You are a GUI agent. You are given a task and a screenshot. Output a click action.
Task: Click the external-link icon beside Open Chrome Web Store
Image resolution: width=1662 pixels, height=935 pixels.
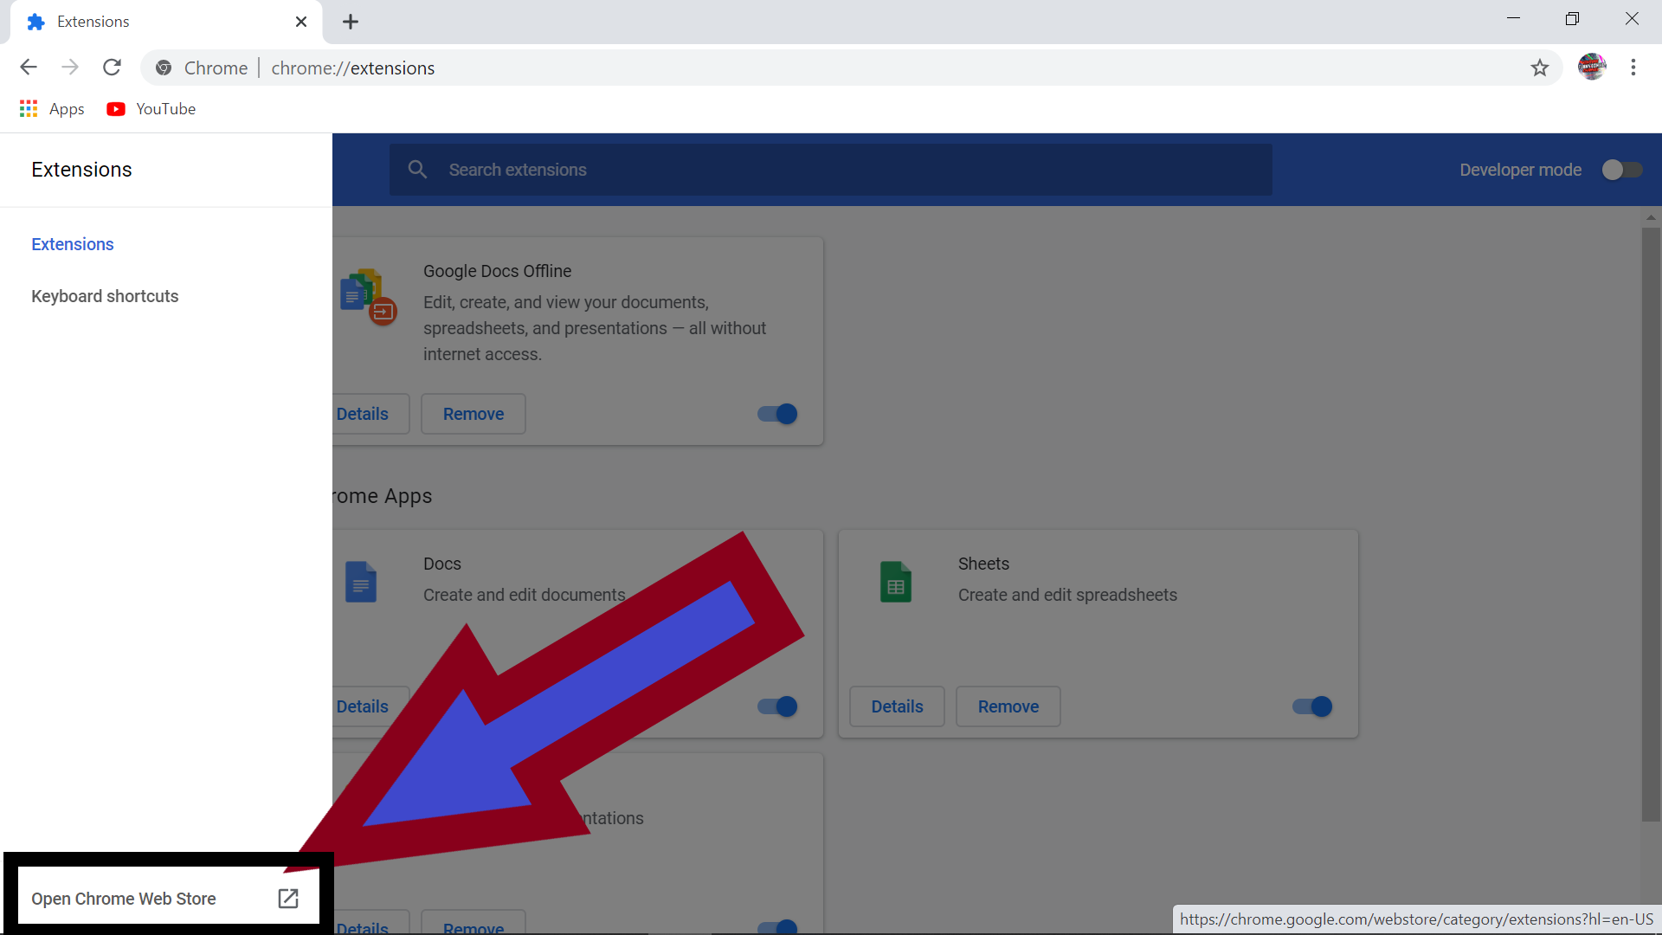coord(288,898)
